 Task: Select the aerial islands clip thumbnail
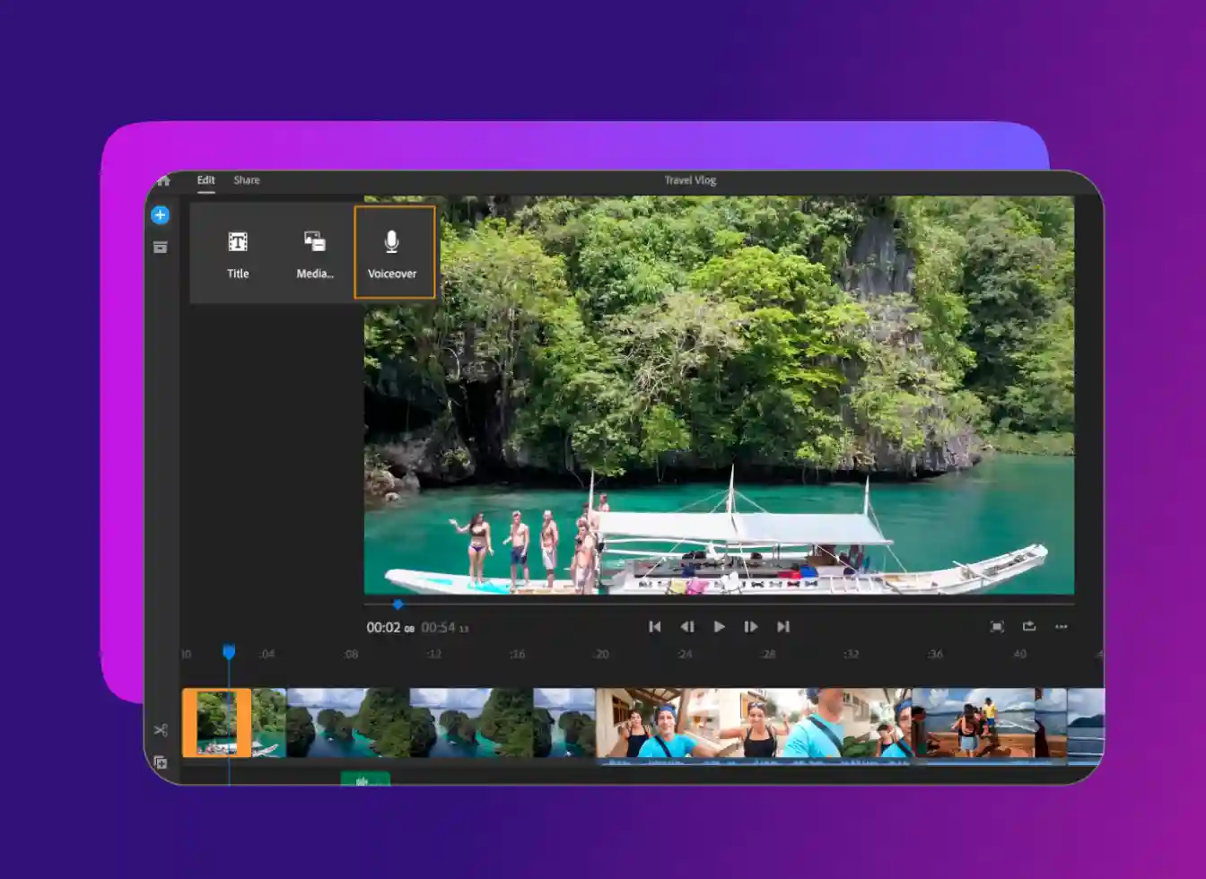pos(441,723)
